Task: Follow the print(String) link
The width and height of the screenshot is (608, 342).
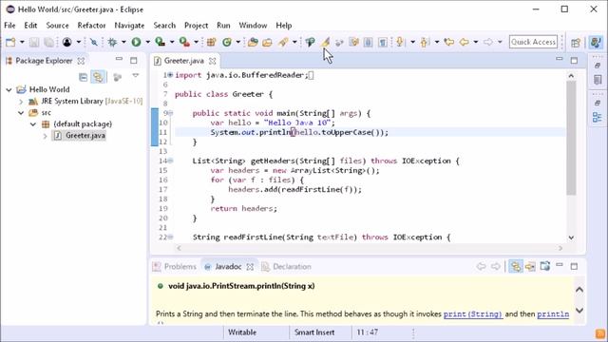Action: point(473,314)
